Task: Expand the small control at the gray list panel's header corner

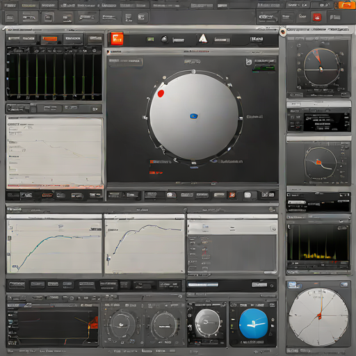Action: pos(274,229)
